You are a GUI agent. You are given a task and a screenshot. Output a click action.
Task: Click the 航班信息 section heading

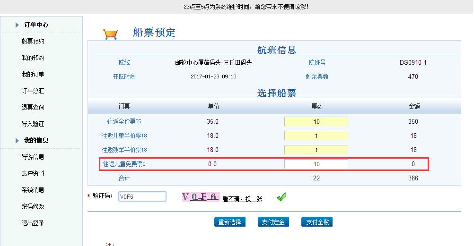[277, 50]
